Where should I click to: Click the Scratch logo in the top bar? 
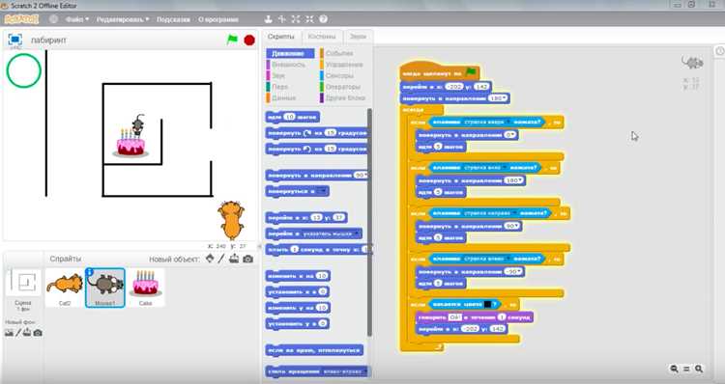pyautogui.click(x=21, y=19)
